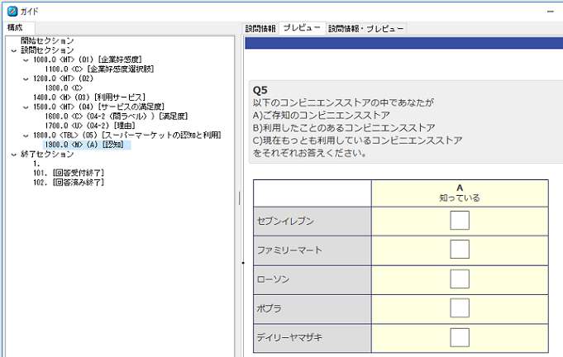Viewport: 563px width, 357px height.
Task: Click the pane splitter handle between panels
Action: coord(240,198)
